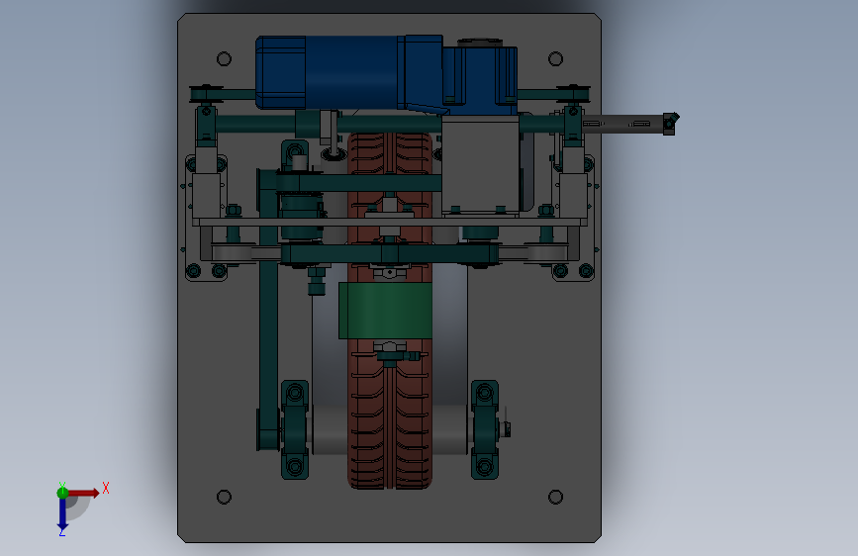Pick the bottom-right mounting hole on base plate
The height and width of the screenshot is (556, 858).
555,497
